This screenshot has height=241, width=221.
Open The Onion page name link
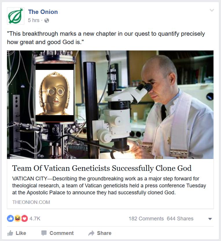point(43,12)
